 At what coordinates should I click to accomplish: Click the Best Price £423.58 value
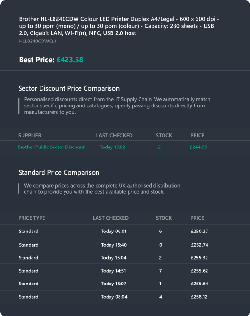[x=70, y=60]
